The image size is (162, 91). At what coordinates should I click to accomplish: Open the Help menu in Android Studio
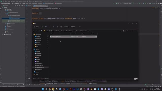(40, 1)
